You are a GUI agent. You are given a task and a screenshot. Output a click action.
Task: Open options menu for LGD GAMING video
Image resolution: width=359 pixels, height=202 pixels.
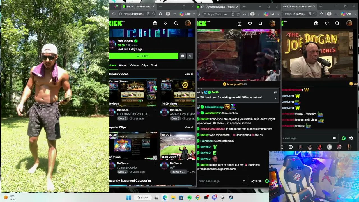155,110
